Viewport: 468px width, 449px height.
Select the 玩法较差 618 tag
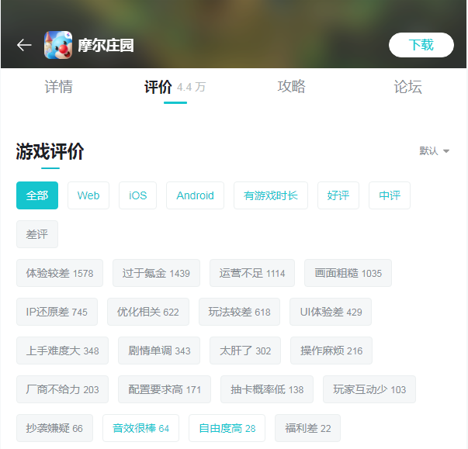coord(239,312)
